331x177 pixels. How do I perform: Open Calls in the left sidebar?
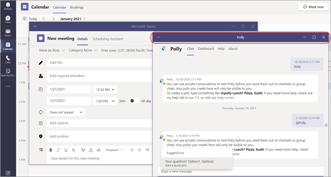click(8, 59)
